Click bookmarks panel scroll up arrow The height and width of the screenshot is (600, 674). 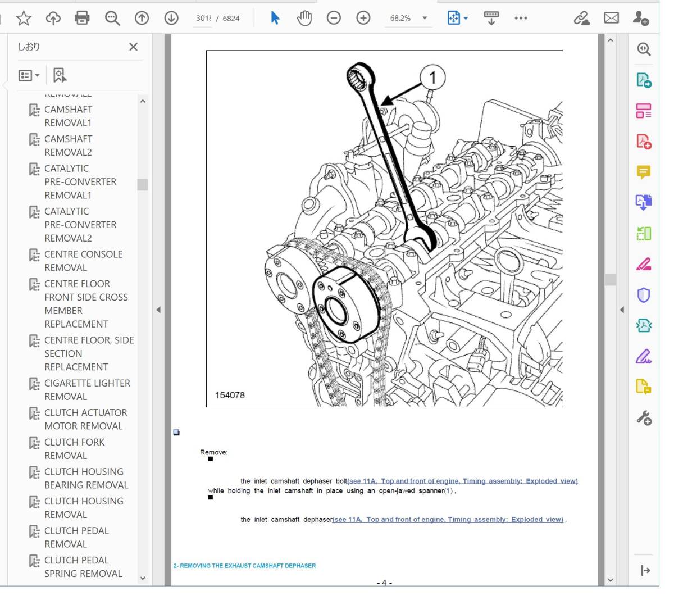143,101
